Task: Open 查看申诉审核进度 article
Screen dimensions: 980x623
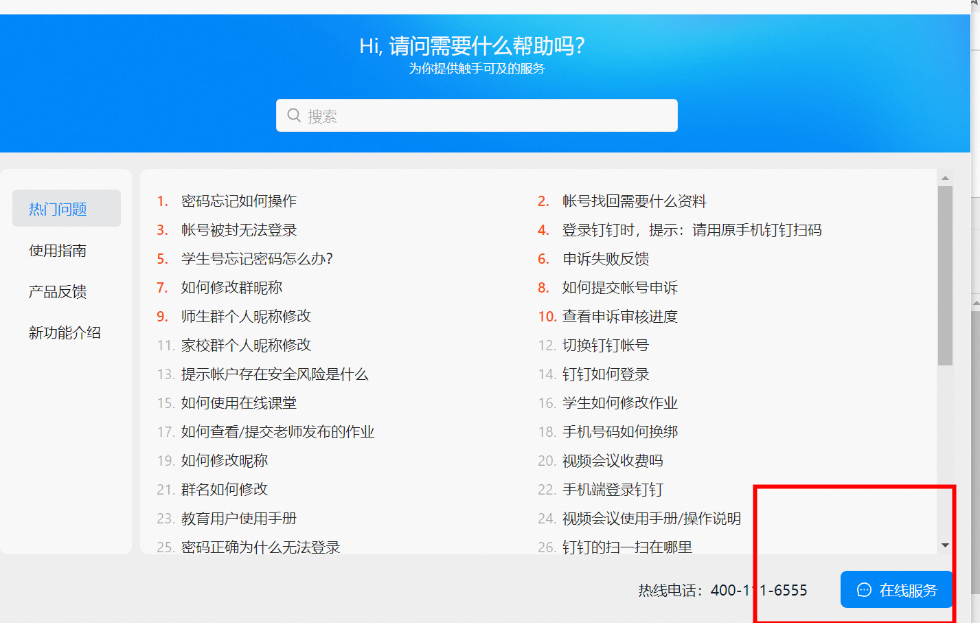Action: click(619, 317)
